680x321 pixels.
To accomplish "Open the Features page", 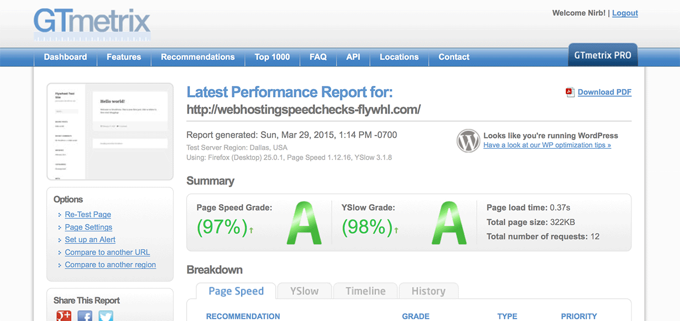I will tap(123, 57).
